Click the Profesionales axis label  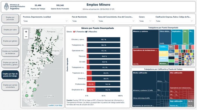pos(80,84)
